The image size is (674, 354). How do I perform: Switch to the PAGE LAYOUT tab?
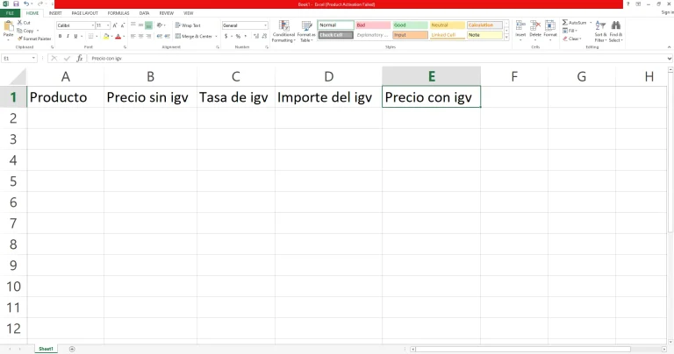pyautogui.click(x=84, y=13)
